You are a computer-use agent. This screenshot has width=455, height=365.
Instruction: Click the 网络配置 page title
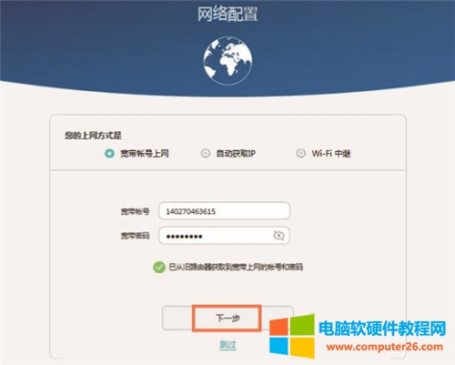point(227,14)
